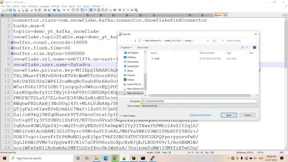Open the Edit menu
The height and width of the screenshot is (162, 288).
9,6
